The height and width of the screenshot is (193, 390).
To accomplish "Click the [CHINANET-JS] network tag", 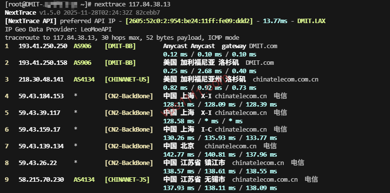I will [127, 179].
